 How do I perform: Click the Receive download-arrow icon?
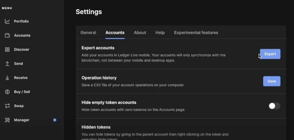(7, 78)
